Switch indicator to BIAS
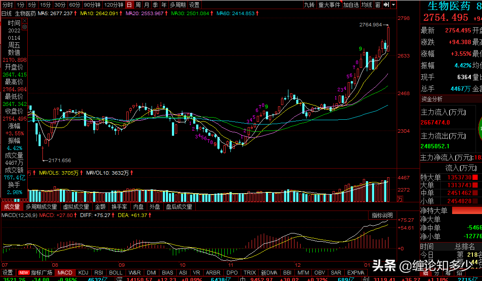The width and height of the screenshot is (482, 281). point(168,272)
